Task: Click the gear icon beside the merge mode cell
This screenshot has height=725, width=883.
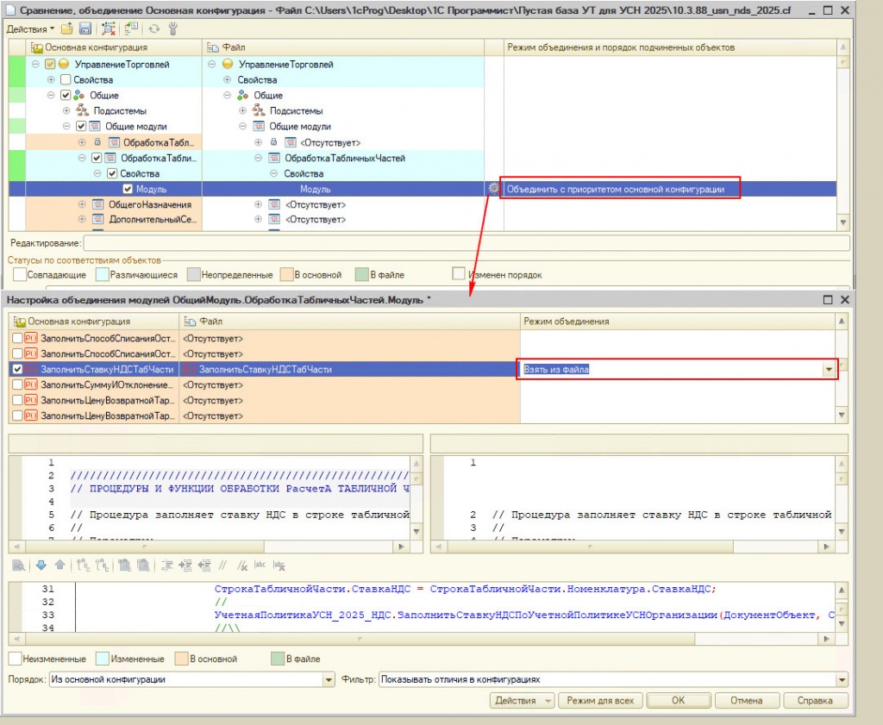Action: [493, 189]
